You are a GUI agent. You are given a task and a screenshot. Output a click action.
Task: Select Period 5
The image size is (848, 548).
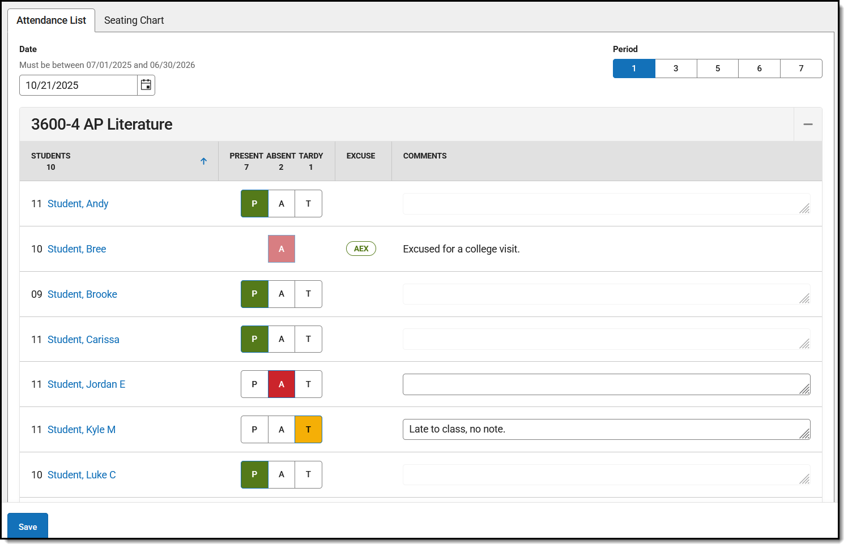pos(717,68)
